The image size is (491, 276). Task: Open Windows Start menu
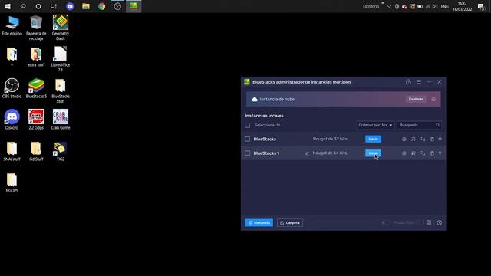click(x=8, y=6)
